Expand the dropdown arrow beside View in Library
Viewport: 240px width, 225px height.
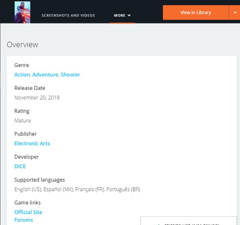[x=235, y=12]
